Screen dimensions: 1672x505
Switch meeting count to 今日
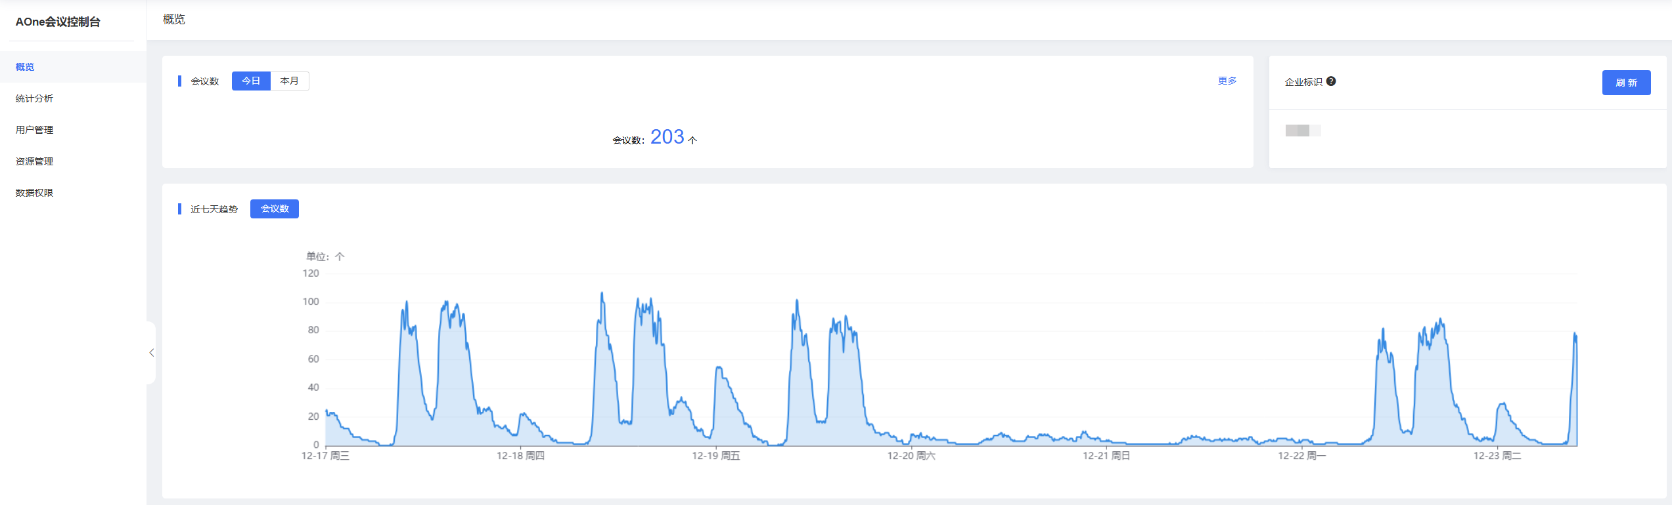click(251, 81)
